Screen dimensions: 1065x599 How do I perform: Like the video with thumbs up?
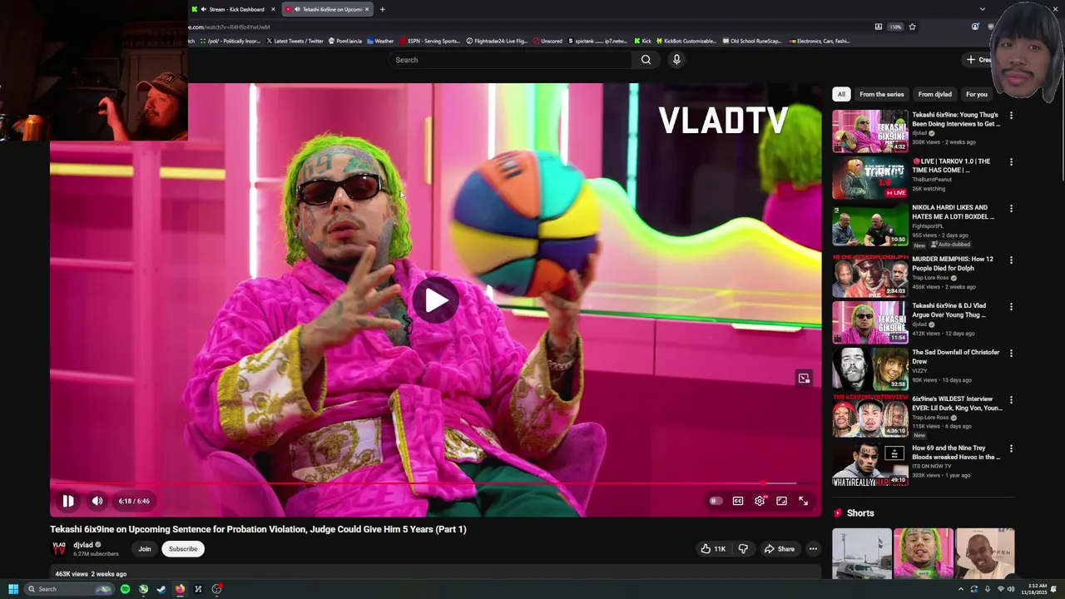point(714,549)
